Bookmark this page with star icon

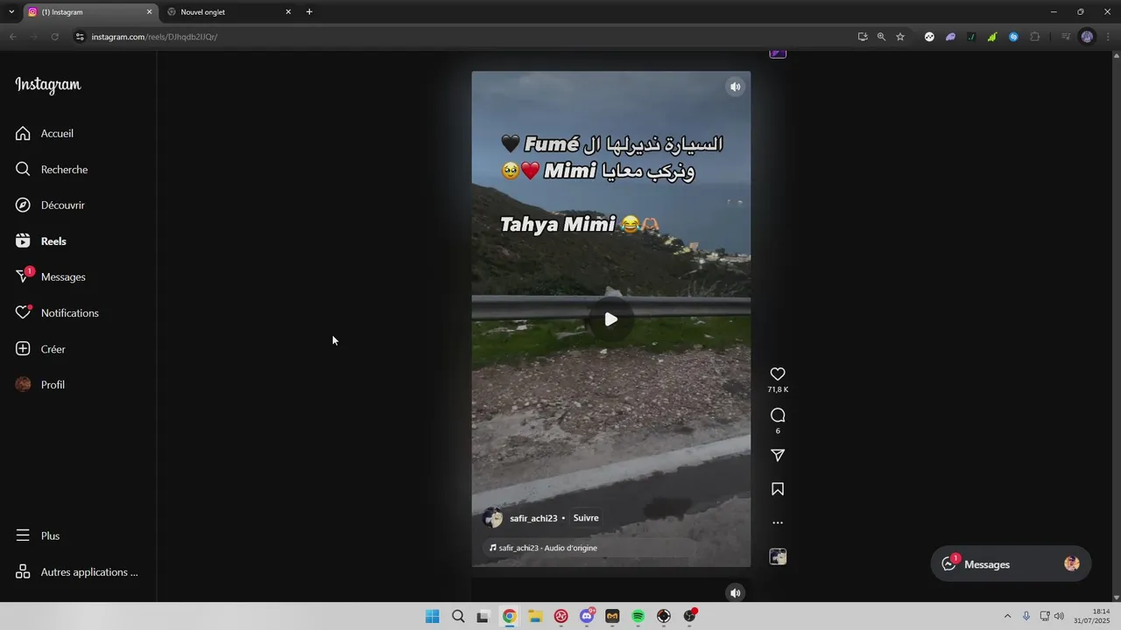click(x=900, y=37)
